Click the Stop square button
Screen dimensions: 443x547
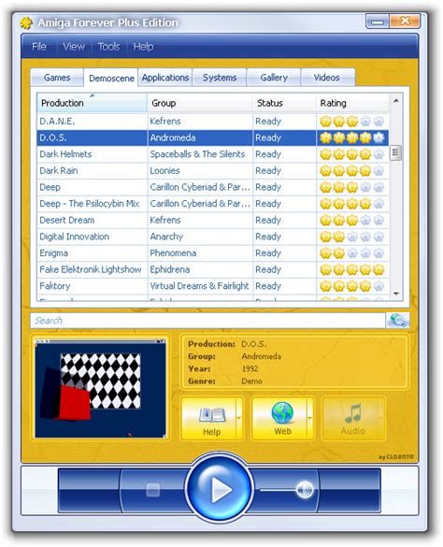tap(152, 490)
